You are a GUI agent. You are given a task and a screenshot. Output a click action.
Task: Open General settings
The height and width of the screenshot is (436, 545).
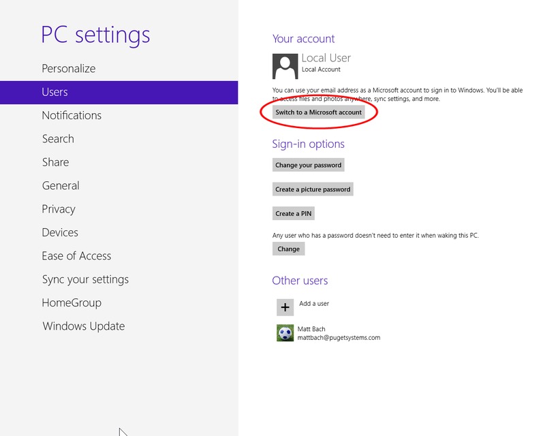(61, 186)
